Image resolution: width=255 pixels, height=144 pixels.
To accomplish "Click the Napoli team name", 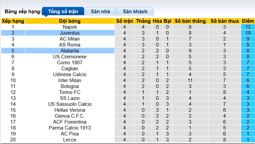I will click(x=70, y=27).
